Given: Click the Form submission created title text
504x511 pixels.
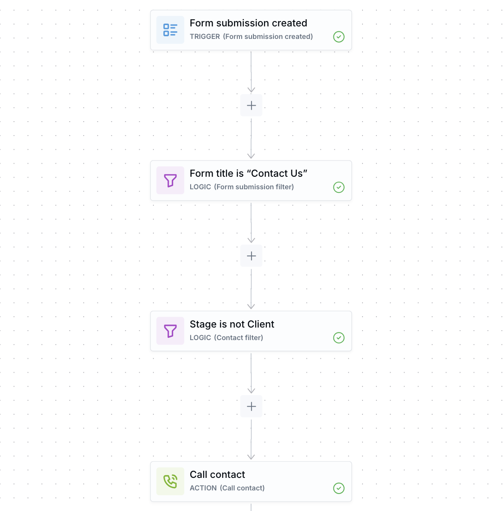Looking at the screenshot, I should [x=248, y=23].
